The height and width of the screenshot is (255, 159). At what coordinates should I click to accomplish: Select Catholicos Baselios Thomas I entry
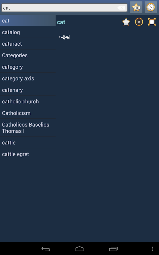coord(28,128)
